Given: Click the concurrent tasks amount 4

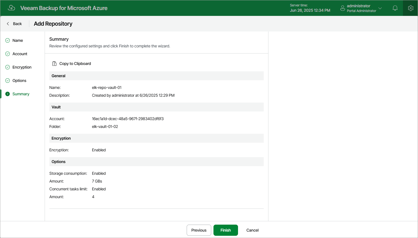Looking at the screenshot, I should coord(93,197).
